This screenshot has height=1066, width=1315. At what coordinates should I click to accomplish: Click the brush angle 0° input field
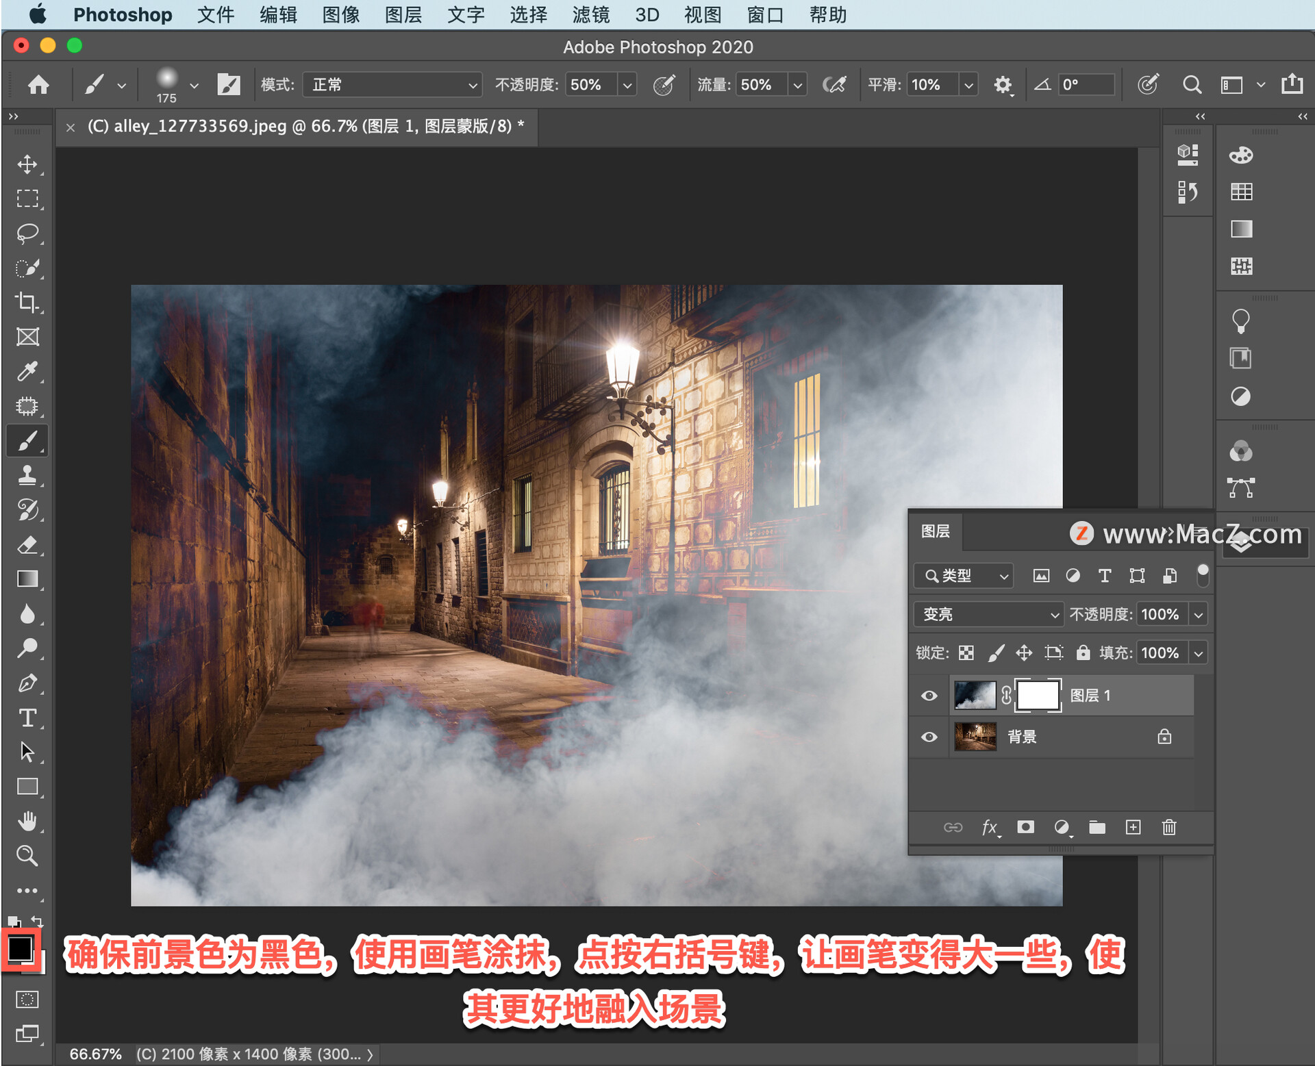1086,85
